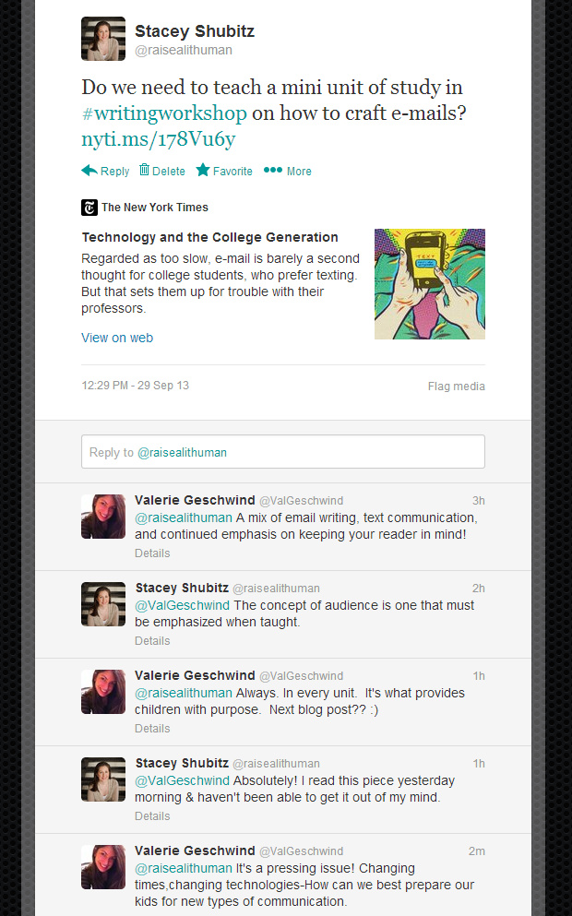Viewport: 572px width, 916px height.
Task: Click Valerie Geschwind's avatar in first reply
Action: (103, 517)
